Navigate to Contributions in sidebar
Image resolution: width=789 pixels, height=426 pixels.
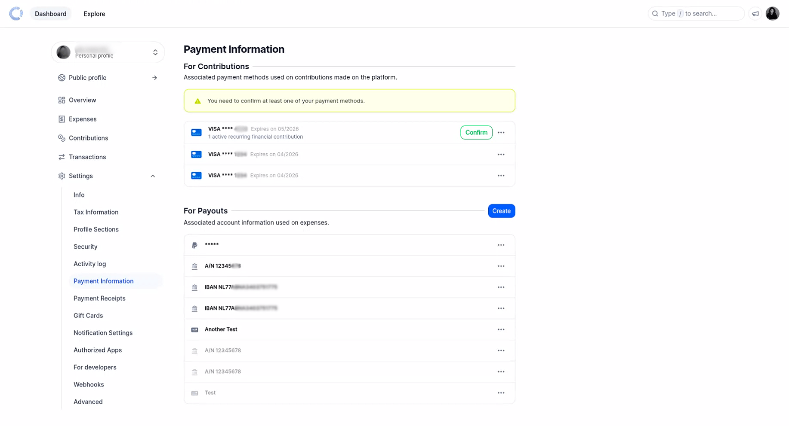point(88,138)
